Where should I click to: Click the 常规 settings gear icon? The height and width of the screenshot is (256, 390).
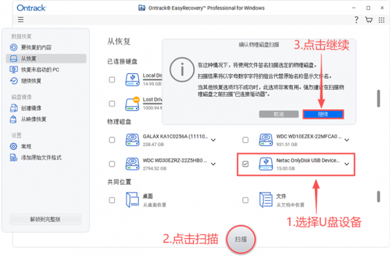click(13, 146)
